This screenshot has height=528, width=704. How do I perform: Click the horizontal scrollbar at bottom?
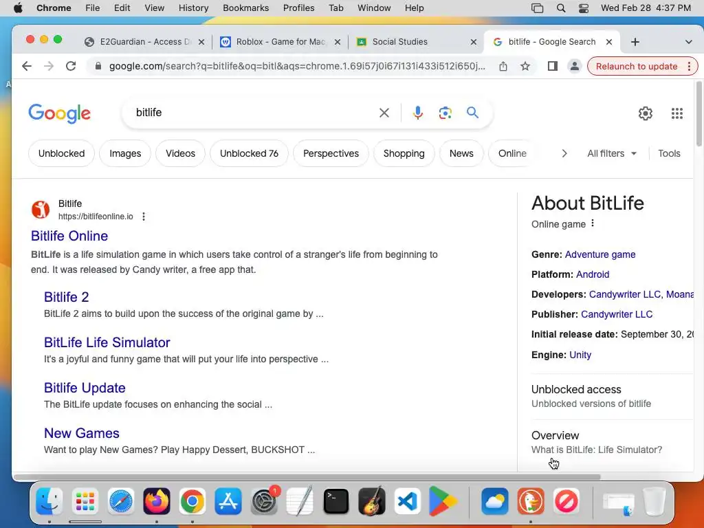[307, 477]
